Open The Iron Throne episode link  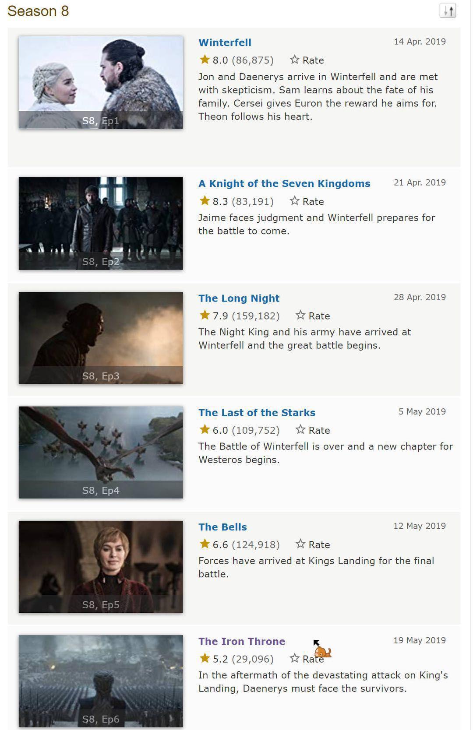tap(242, 641)
